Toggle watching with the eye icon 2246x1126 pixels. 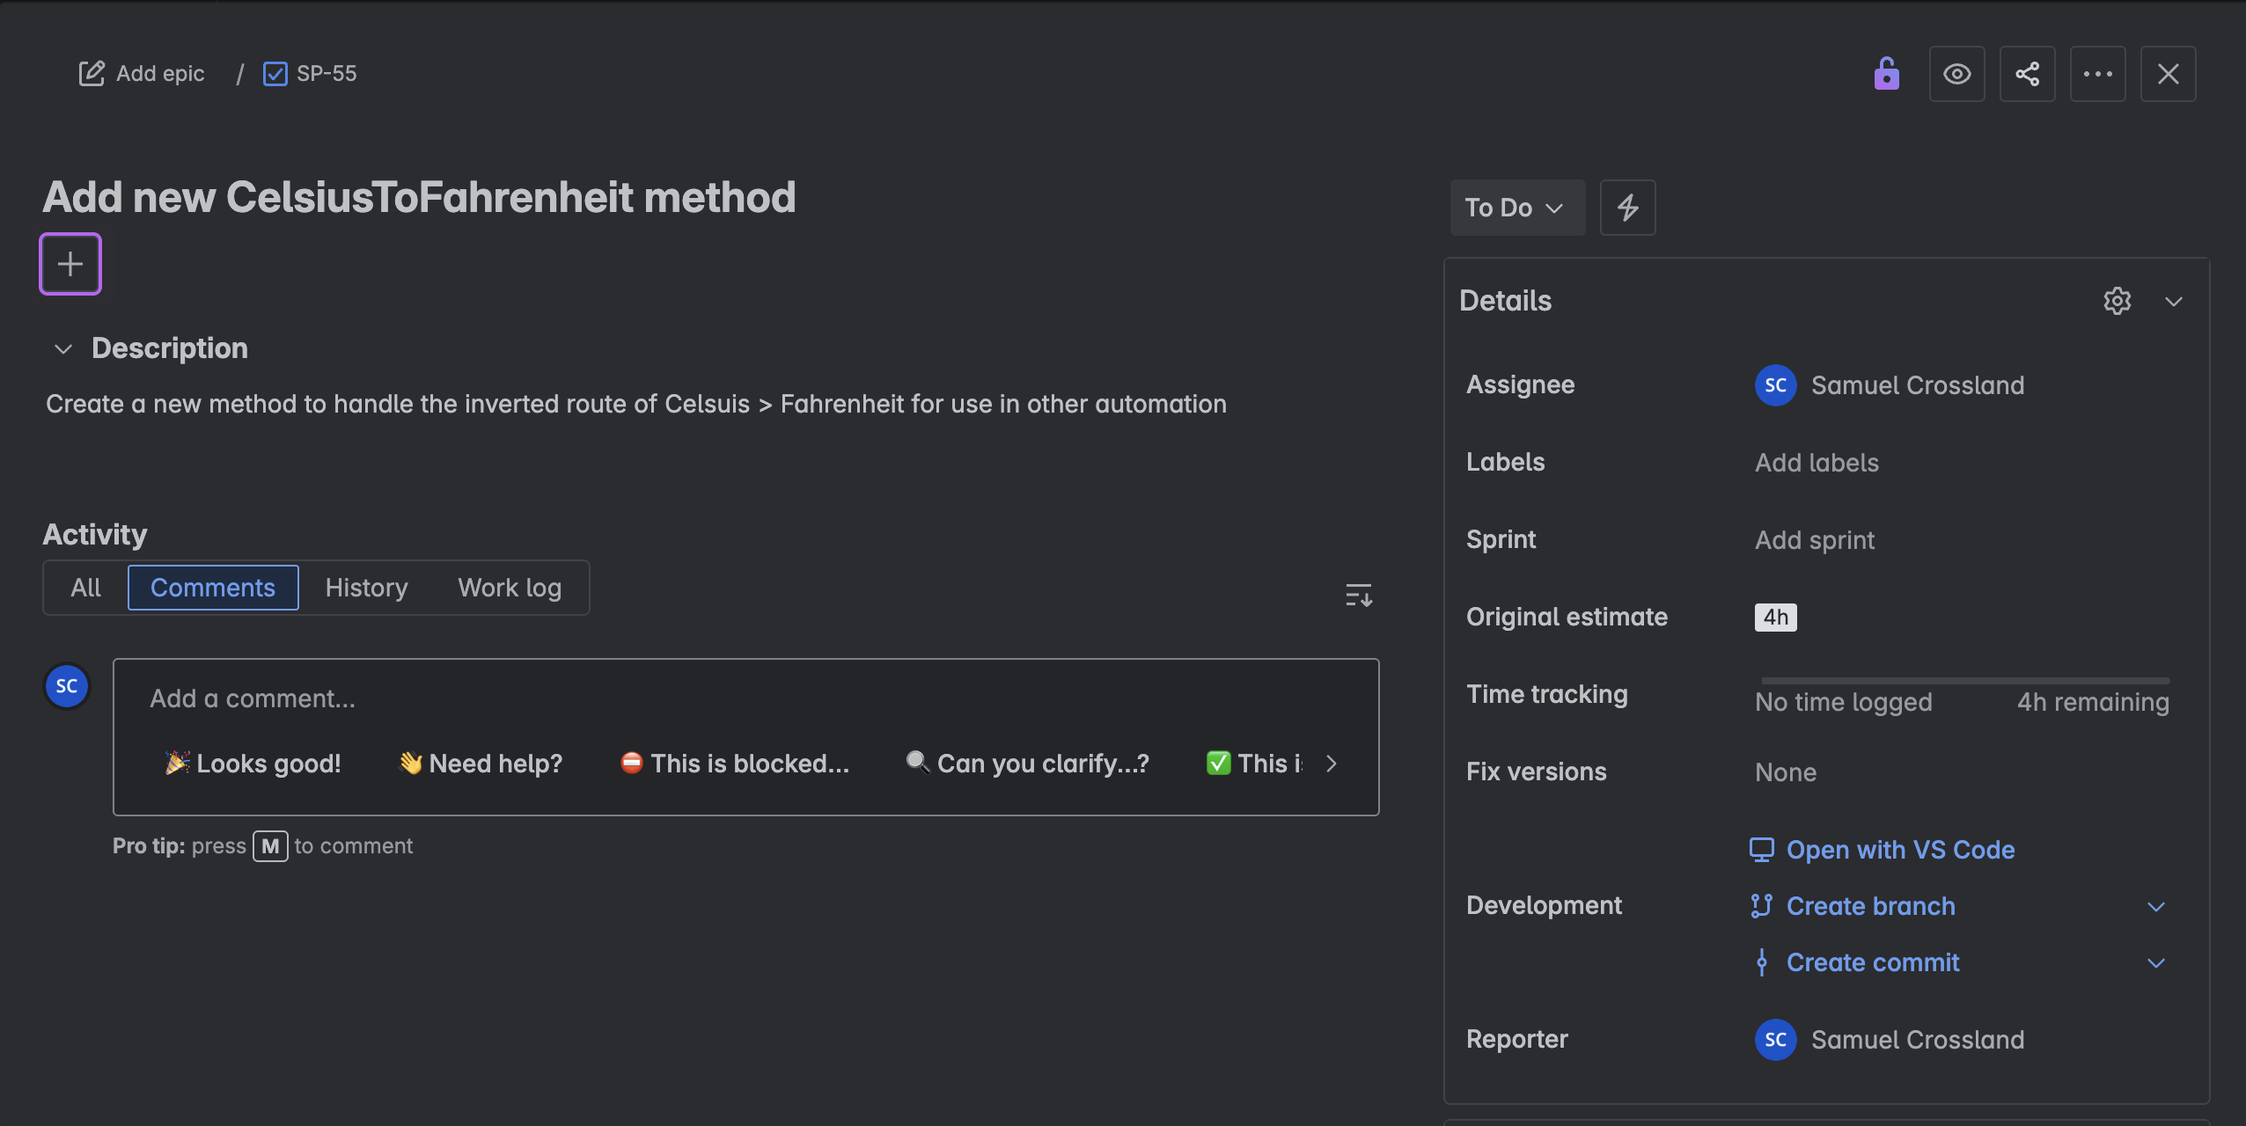tap(1957, 74)
